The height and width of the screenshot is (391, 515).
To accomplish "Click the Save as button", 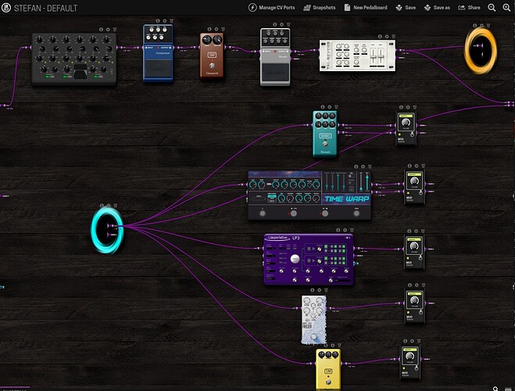I will [436, 7].
